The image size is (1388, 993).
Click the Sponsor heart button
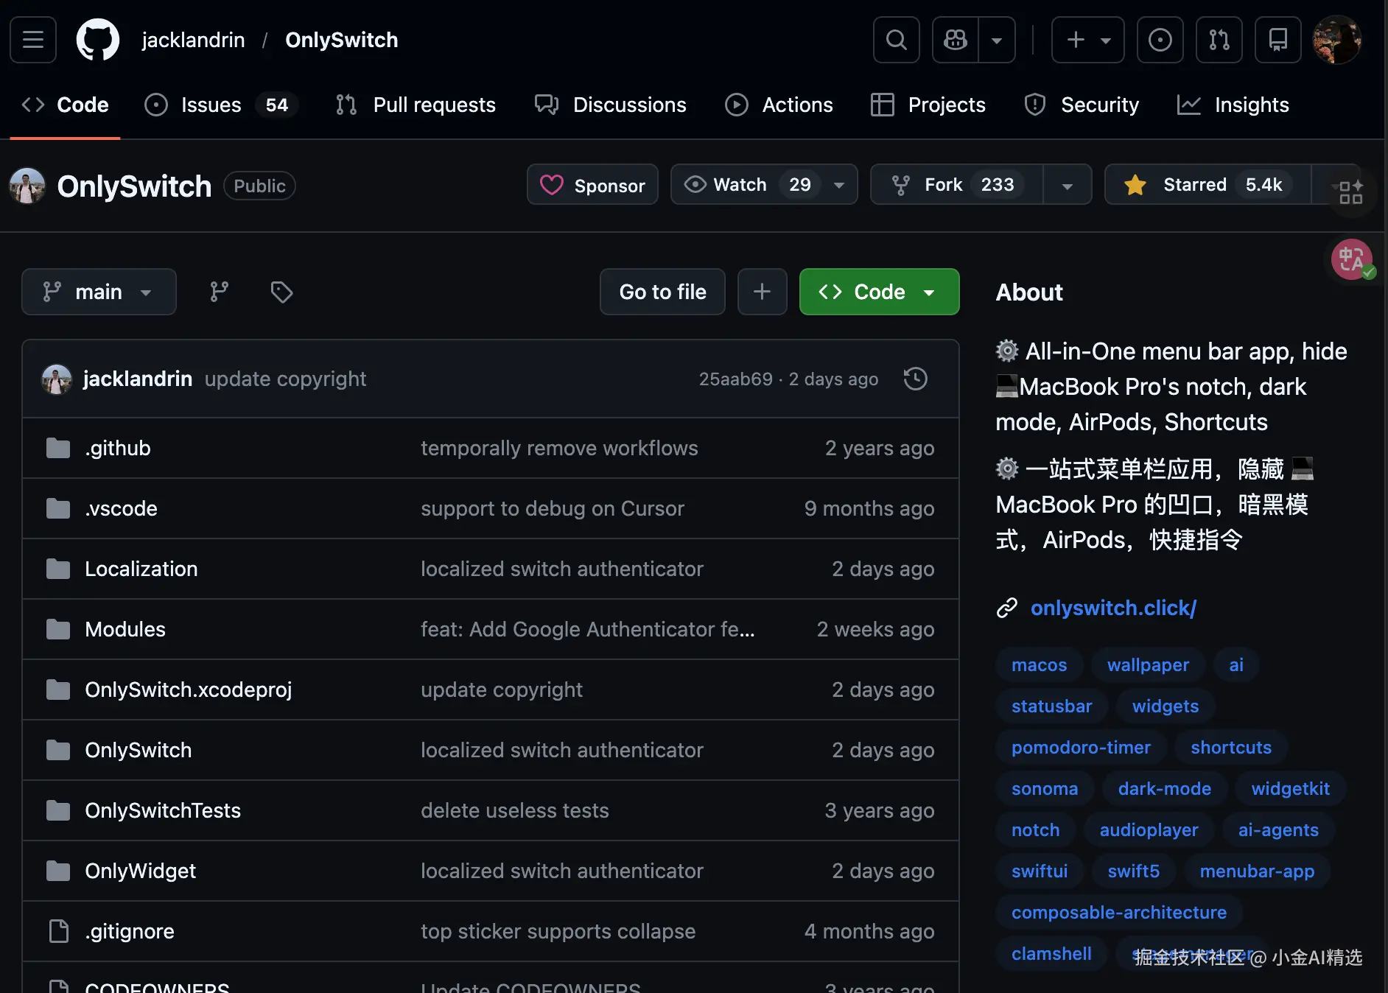point(592,185)
